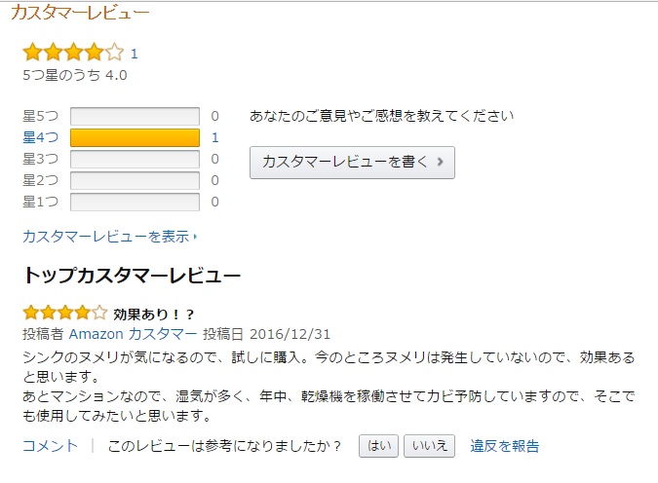Image resolution: width=658 pixels, height=483 pixels.
Task: Open the Amazon カスタマー reviewer profile
Action: tap(133, 334)
